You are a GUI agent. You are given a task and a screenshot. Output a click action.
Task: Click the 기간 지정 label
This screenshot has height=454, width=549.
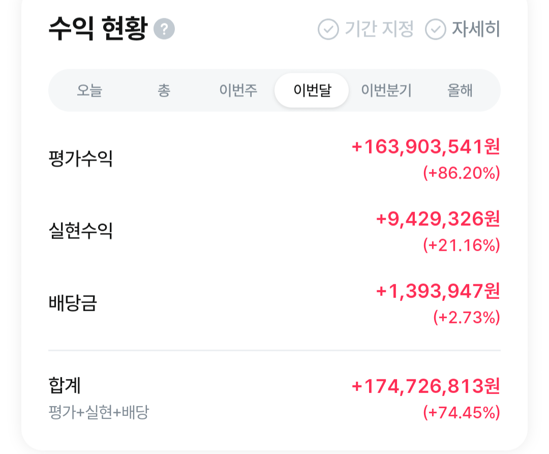(x=379, y=28)
